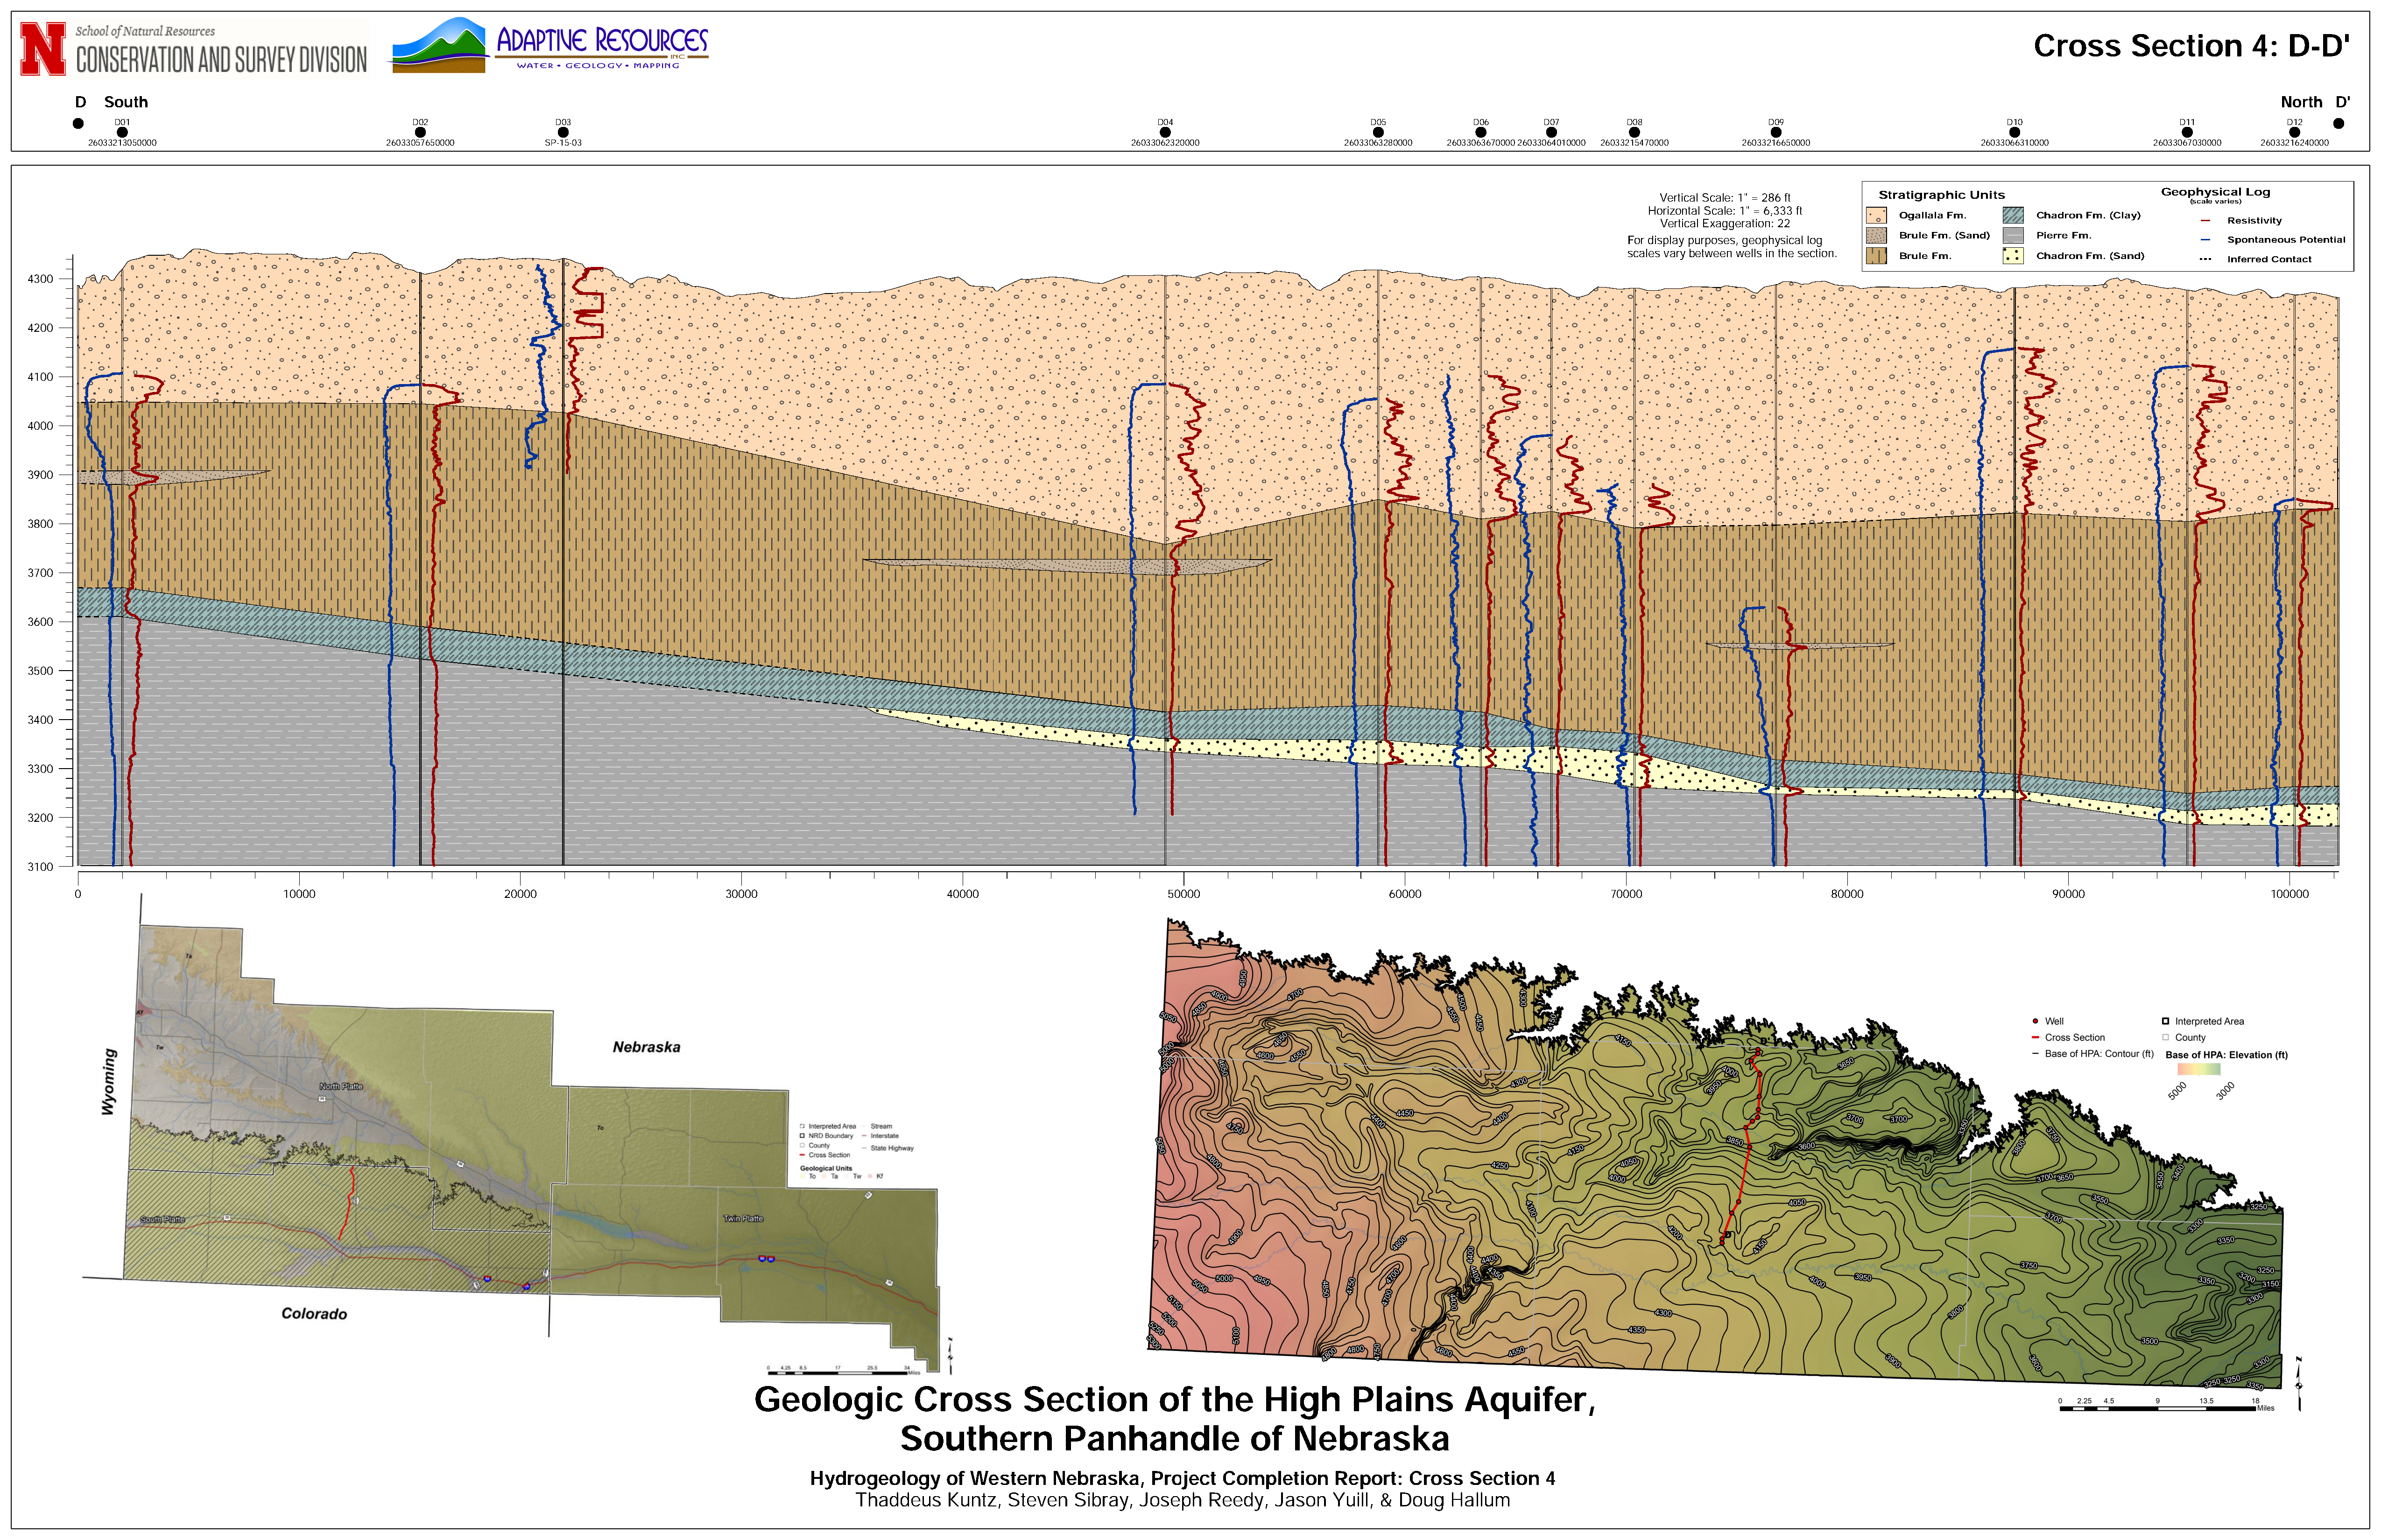2381x1540 pixels.
Task: Select the D' North endpoint dot
Action: tap(2338, 124)
